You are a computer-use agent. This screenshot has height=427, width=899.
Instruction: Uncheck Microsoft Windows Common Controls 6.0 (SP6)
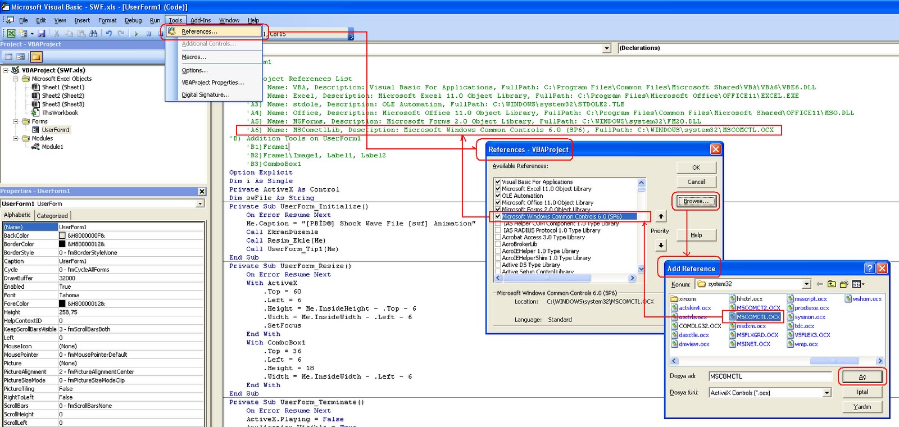click(x=498, y=216)
